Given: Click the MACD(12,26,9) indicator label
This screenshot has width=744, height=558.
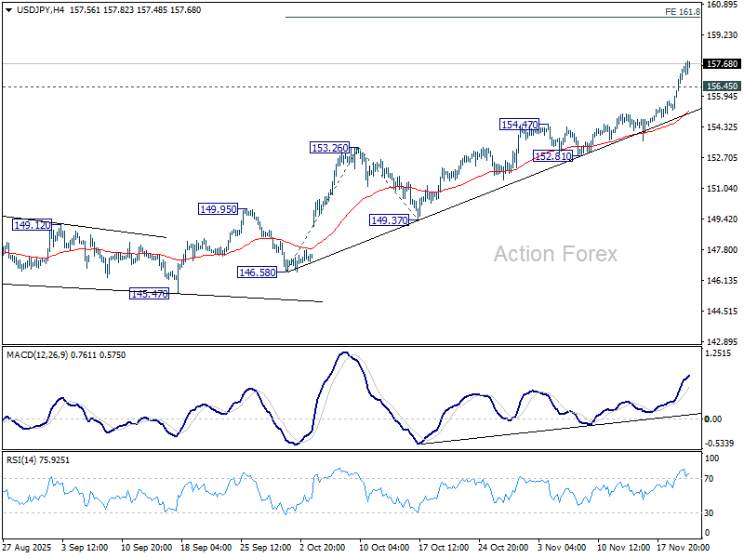Looking at the screenshot, I should pyautogui.click(x=39, y=354).
